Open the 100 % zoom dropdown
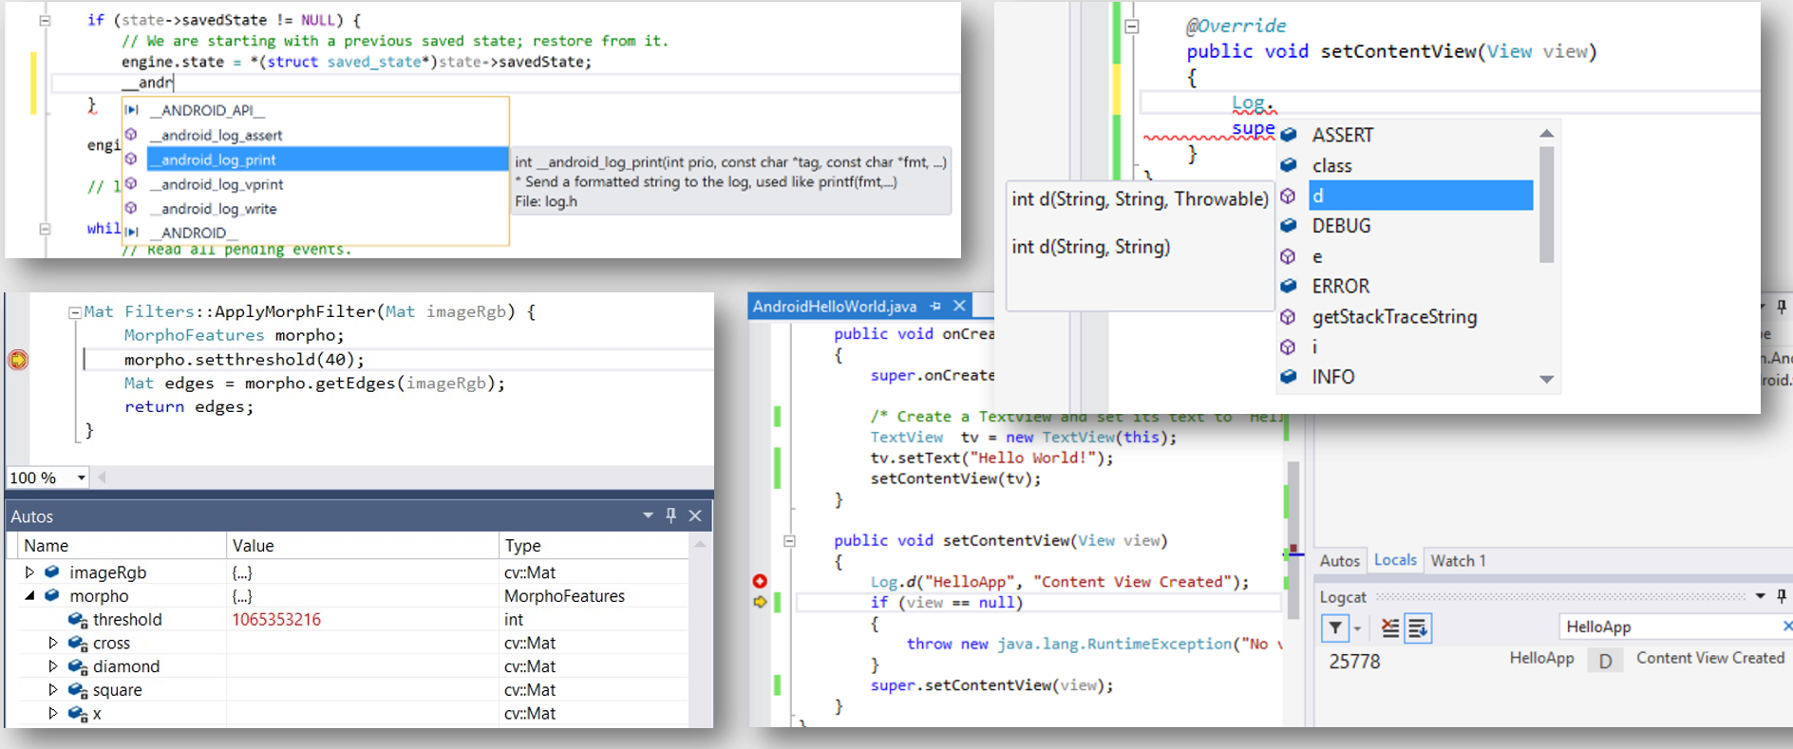This screenshot has width=1793, height=749. (x=82, y=477)
